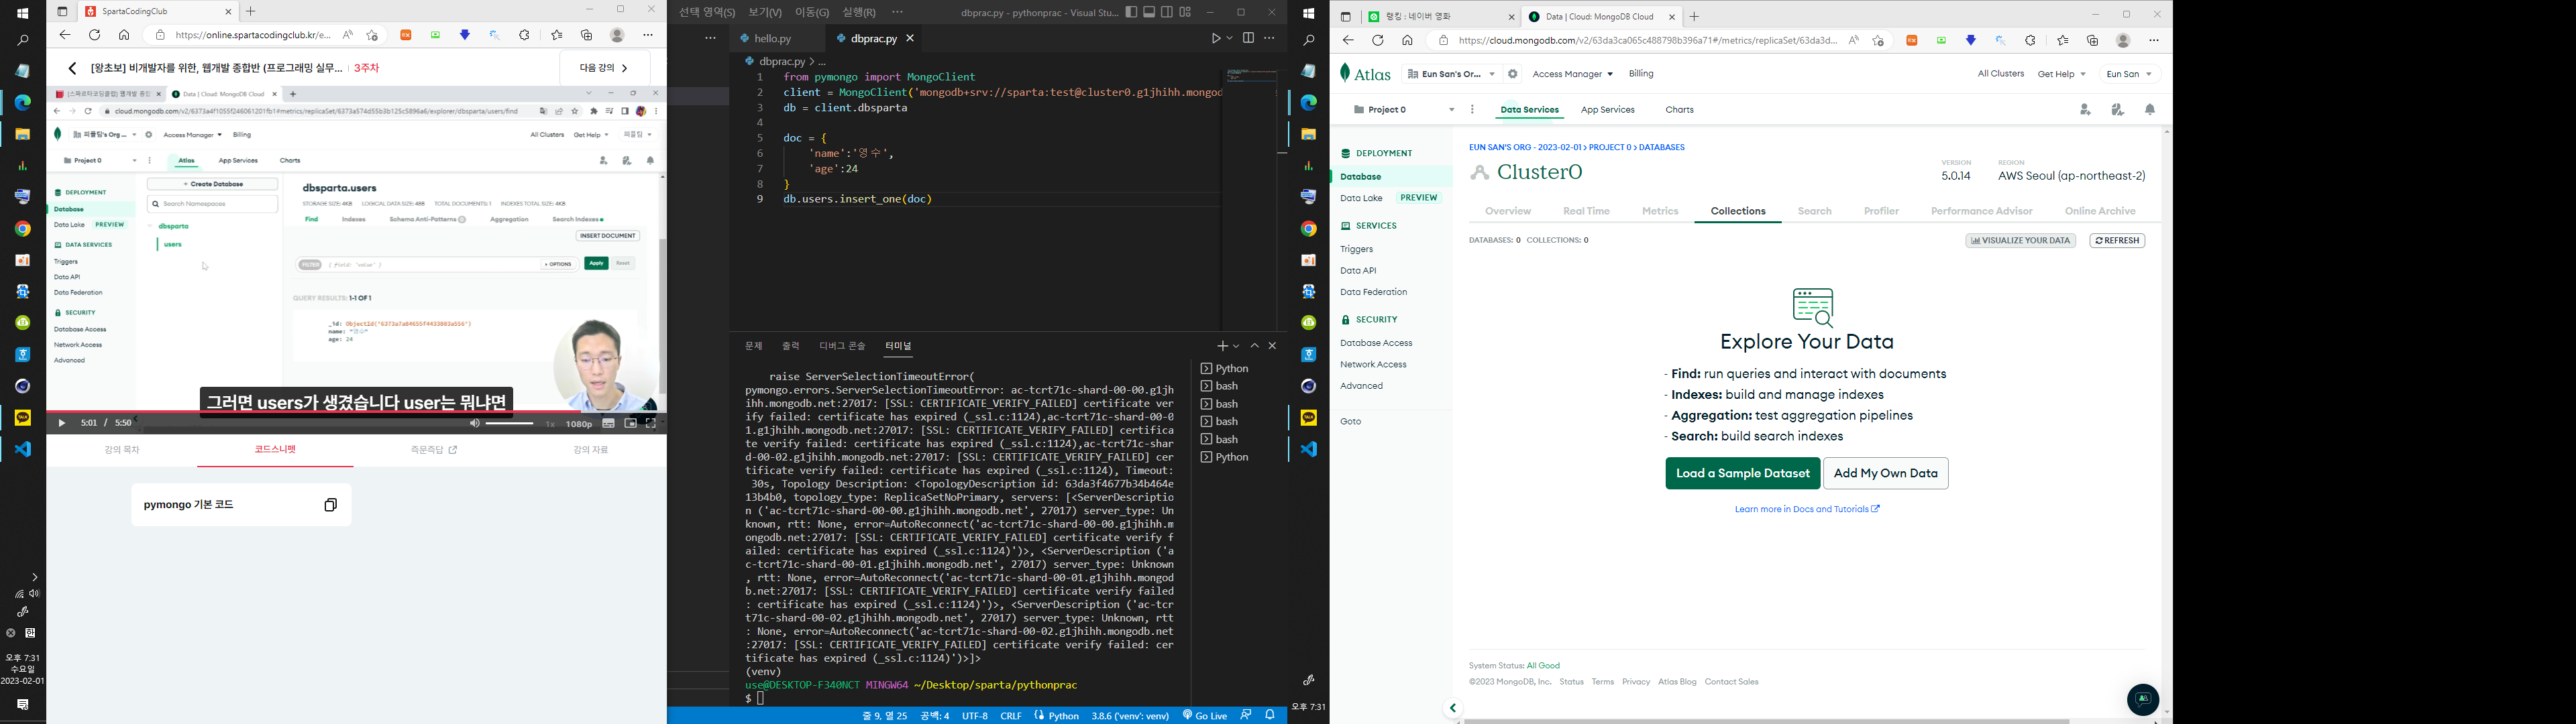Open the SpartaCodingClub window's Favorites star
Screen dimensions: 2576x724
556,35
